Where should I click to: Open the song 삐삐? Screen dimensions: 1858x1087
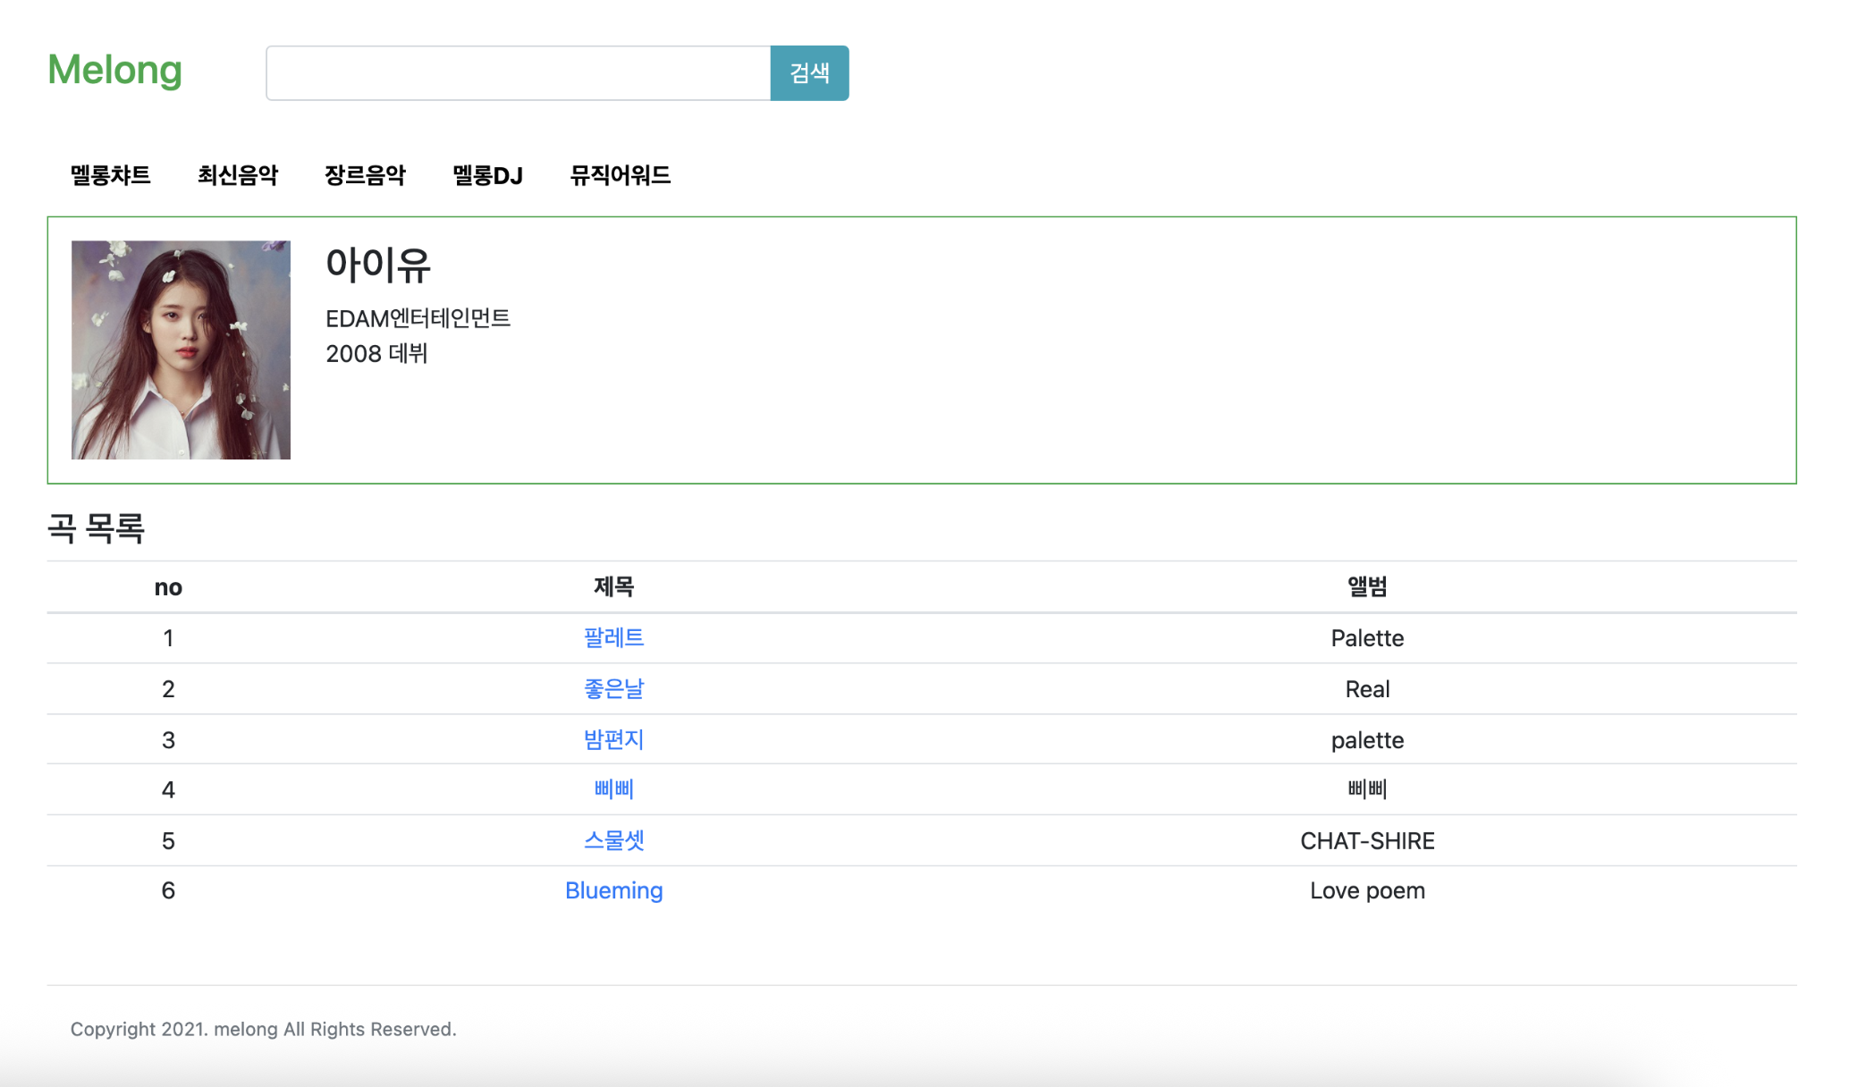pos(615,789)
